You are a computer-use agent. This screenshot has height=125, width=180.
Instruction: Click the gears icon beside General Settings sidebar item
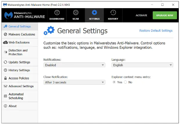click(x=6, y=26)
